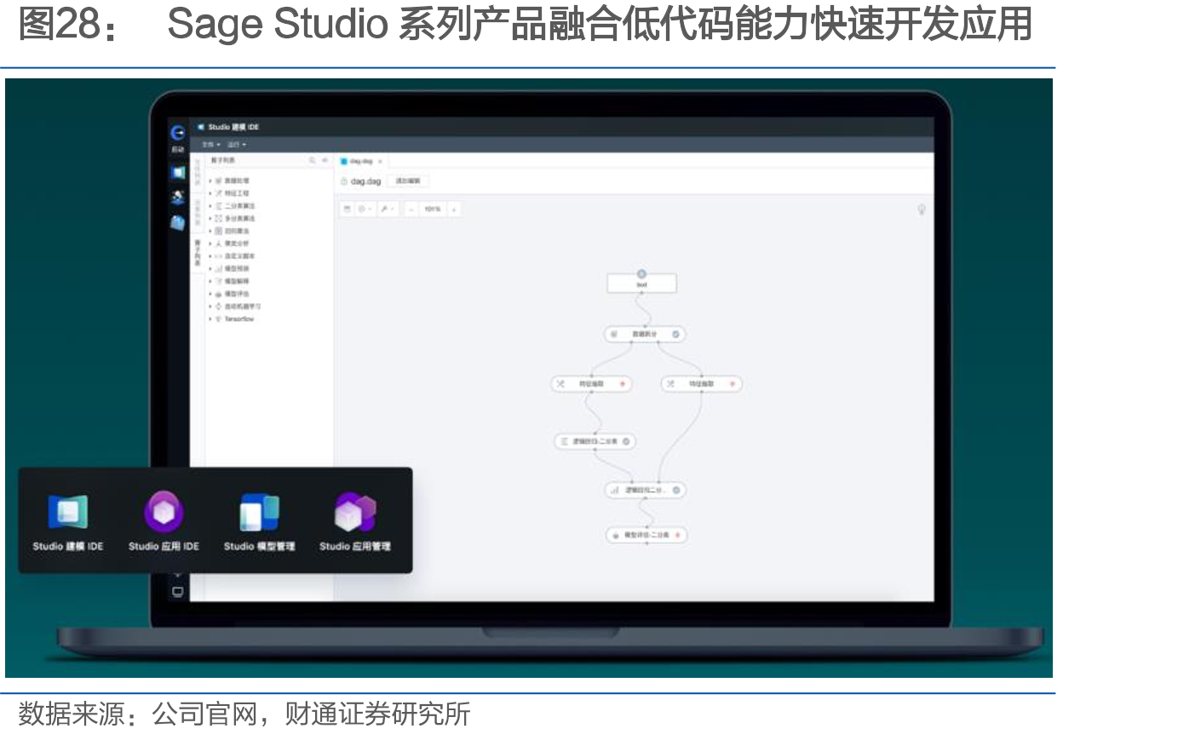
Task: Launch Studio 建模 IDE from the popup
Action: click(x=68, y=521)
